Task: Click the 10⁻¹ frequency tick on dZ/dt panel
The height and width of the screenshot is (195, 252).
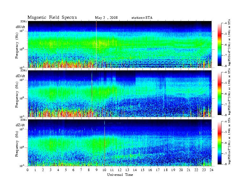Action: (x=21, y=166)
